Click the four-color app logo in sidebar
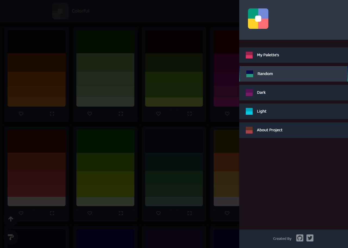The image size is (348, 248). (258, 18)
